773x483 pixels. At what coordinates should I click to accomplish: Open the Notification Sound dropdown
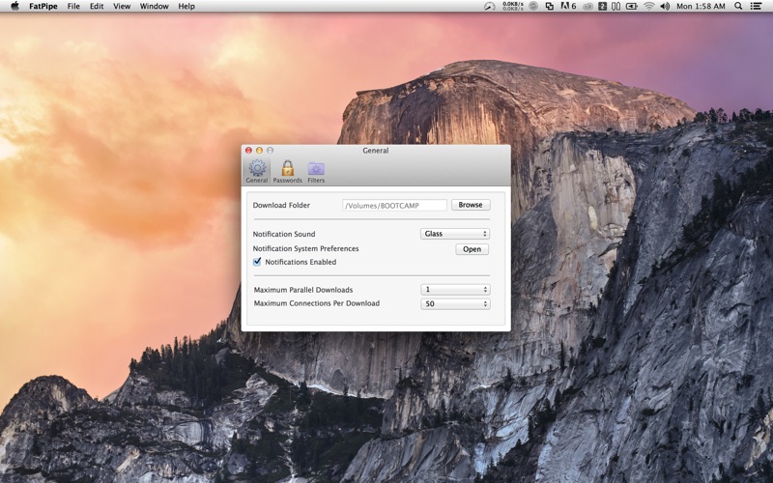click(x=454, y=234)
